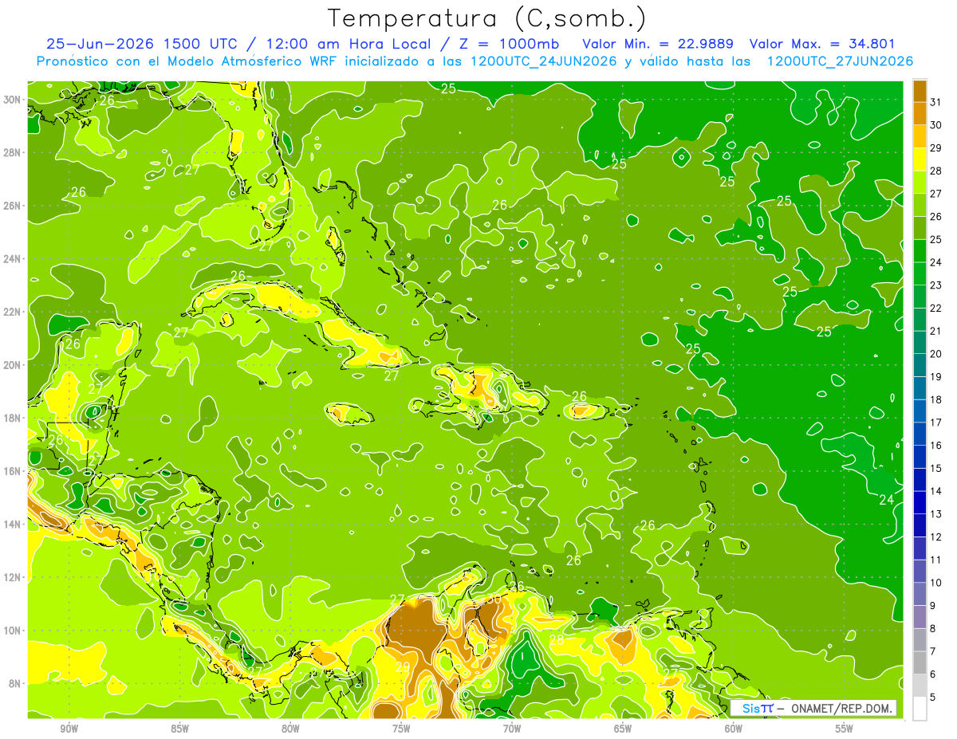The width and height of the screenshot is (957, 739).
Task: Select the date text 25-Jun-2026 1500 UTC
Action: (x=144, y=44)
